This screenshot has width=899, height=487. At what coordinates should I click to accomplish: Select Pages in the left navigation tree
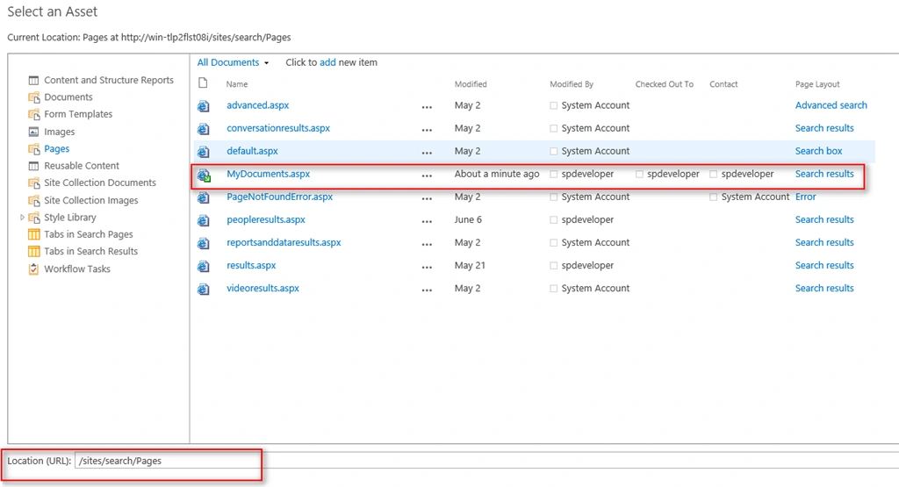tap(57, 148)
